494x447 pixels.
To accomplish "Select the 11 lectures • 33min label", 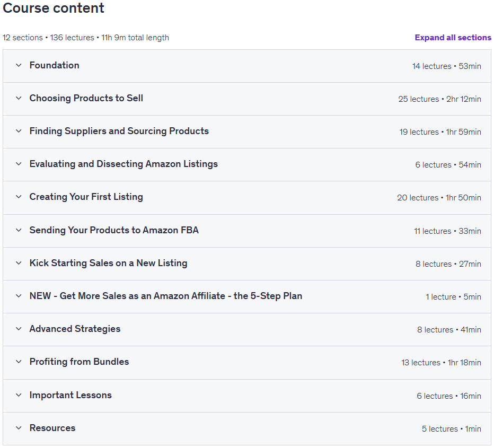I will (448, 231).
